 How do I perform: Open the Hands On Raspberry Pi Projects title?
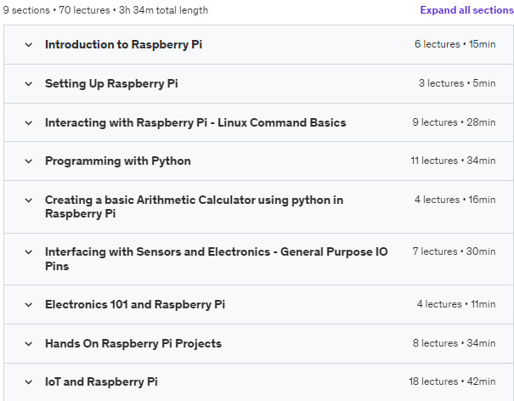tap(133, 343)
